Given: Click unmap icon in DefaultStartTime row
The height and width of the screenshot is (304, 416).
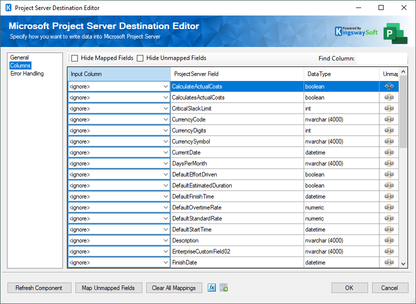Looking at the screenshot, I should (x=389, y=229).
